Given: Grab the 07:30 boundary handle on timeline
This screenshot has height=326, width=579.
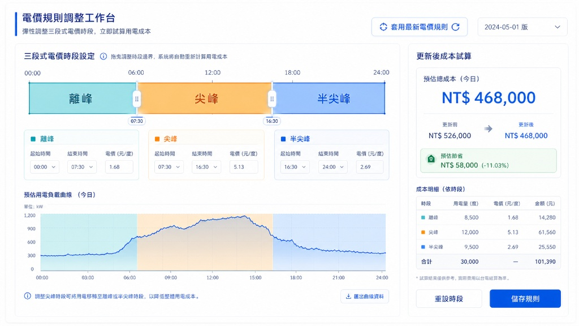Looking at the screenshot, I should [x=137, y=98].
